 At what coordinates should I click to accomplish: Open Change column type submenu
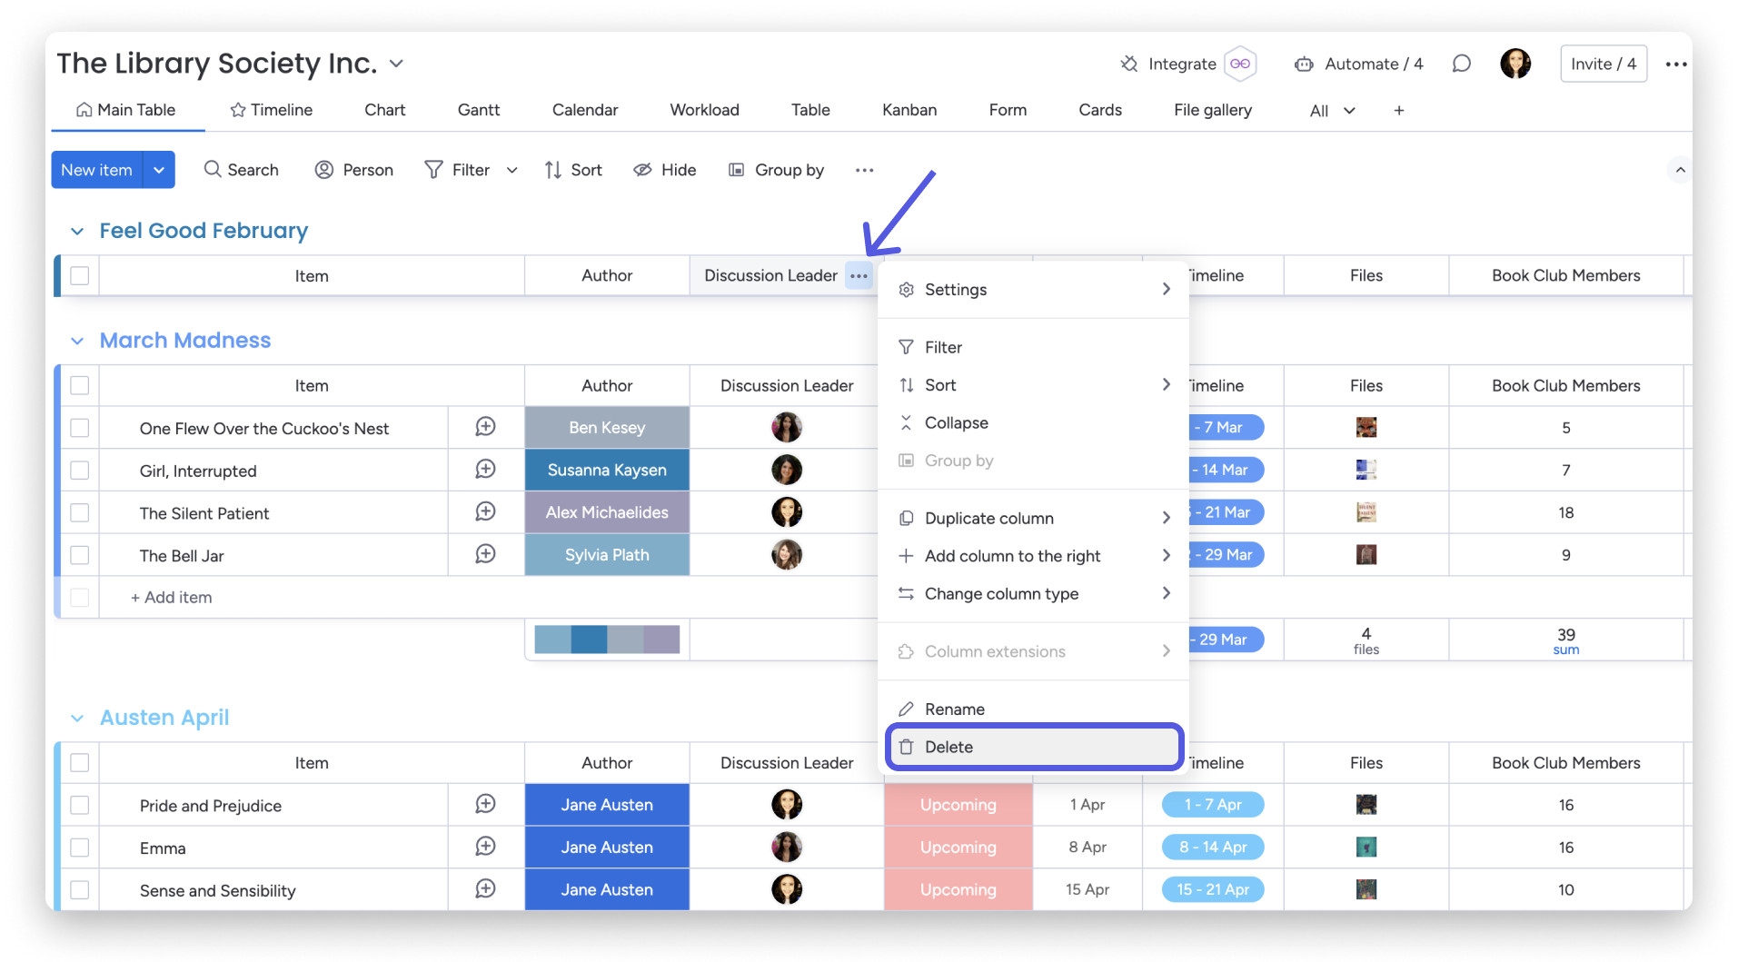click(1034, 593)
